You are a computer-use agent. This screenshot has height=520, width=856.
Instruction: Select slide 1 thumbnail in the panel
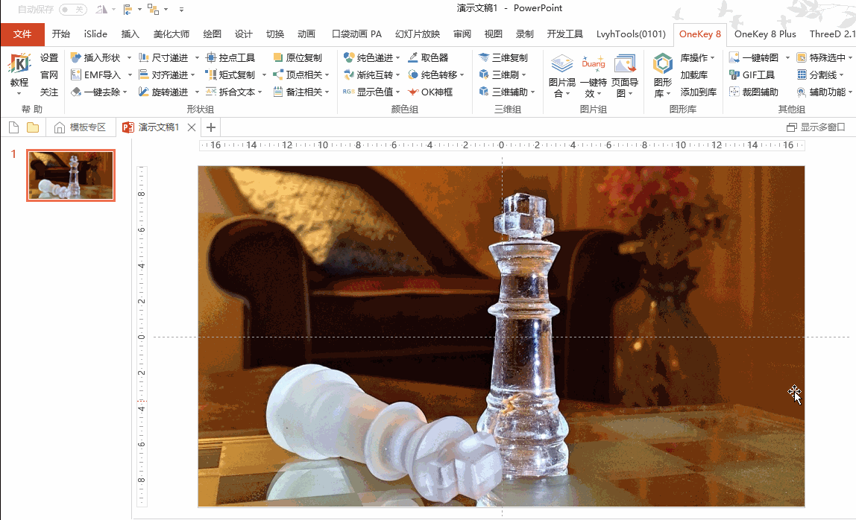click(71, 176)
